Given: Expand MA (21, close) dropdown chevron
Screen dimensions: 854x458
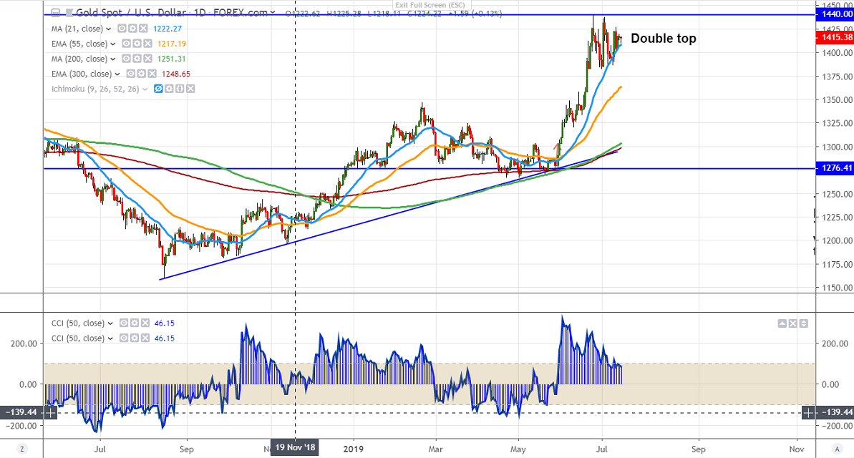Looking at the screenshot, I should click(x=108, y=29).
